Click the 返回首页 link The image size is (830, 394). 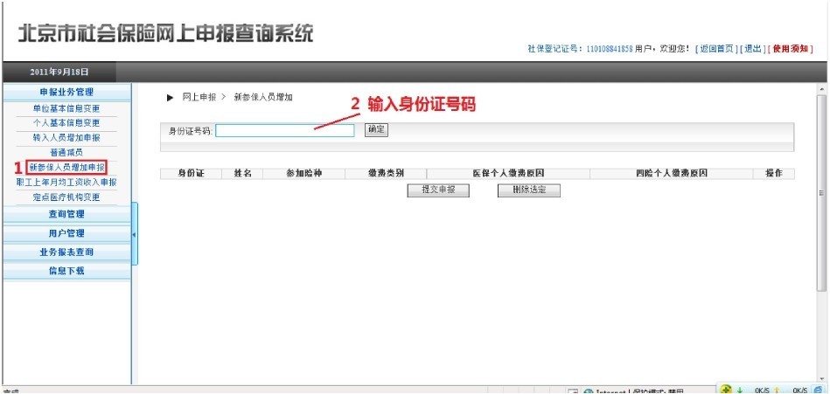point(716,49)
